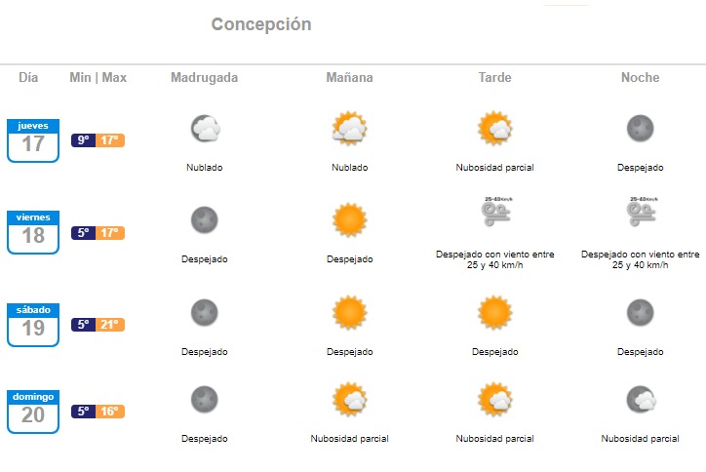Click Thursday morning cloudy sun icon
Image resolution: width=706 pixels, height=472 pixels.
pyautogui.click(x=349, y=128)
